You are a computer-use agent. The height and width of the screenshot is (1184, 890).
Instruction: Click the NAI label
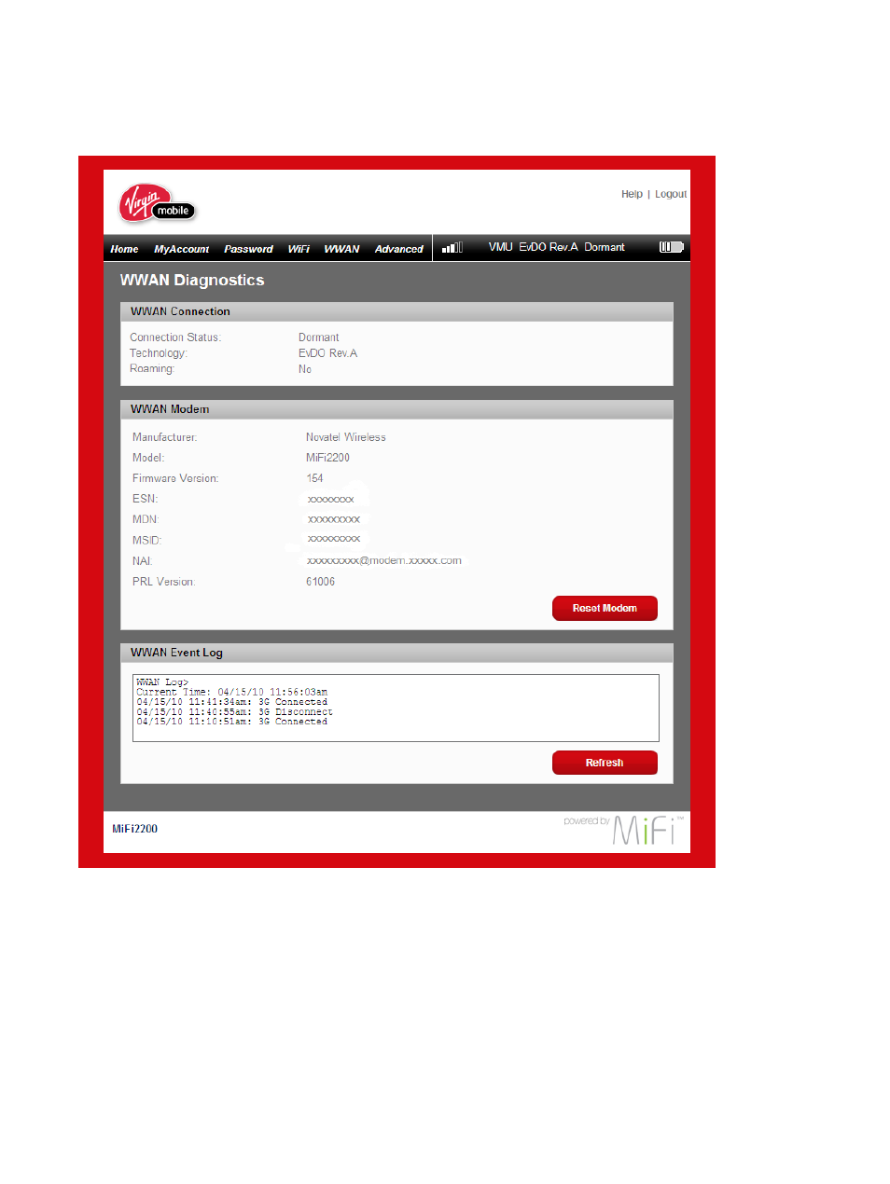(142, 561)
